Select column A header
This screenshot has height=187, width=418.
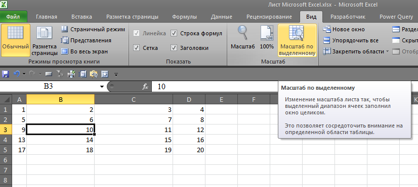[x=19, y=100]
